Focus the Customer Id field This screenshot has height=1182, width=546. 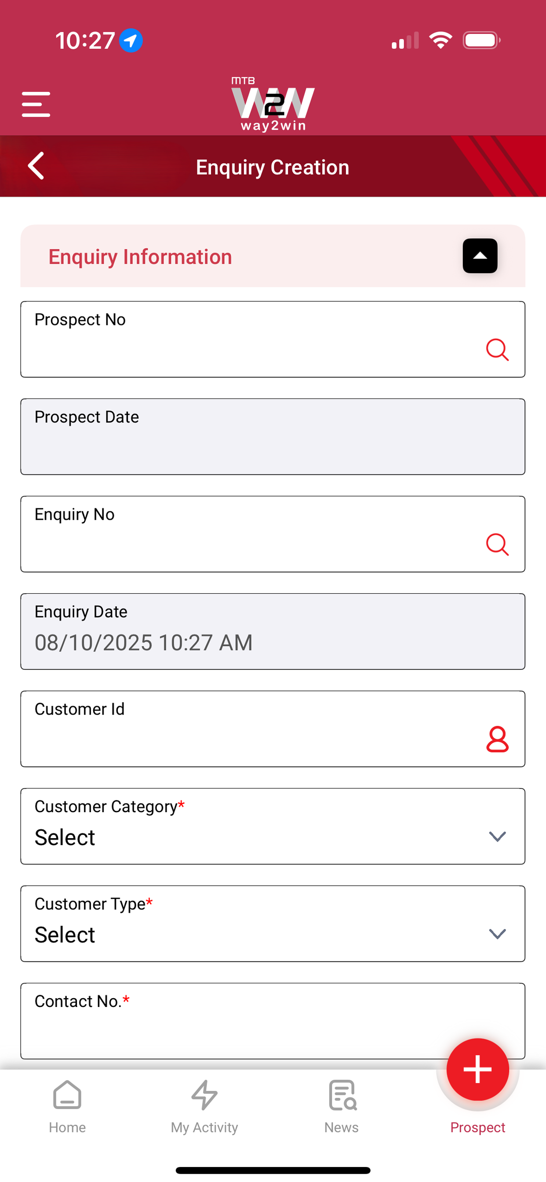pyautogui.click(x=273, y=729)
